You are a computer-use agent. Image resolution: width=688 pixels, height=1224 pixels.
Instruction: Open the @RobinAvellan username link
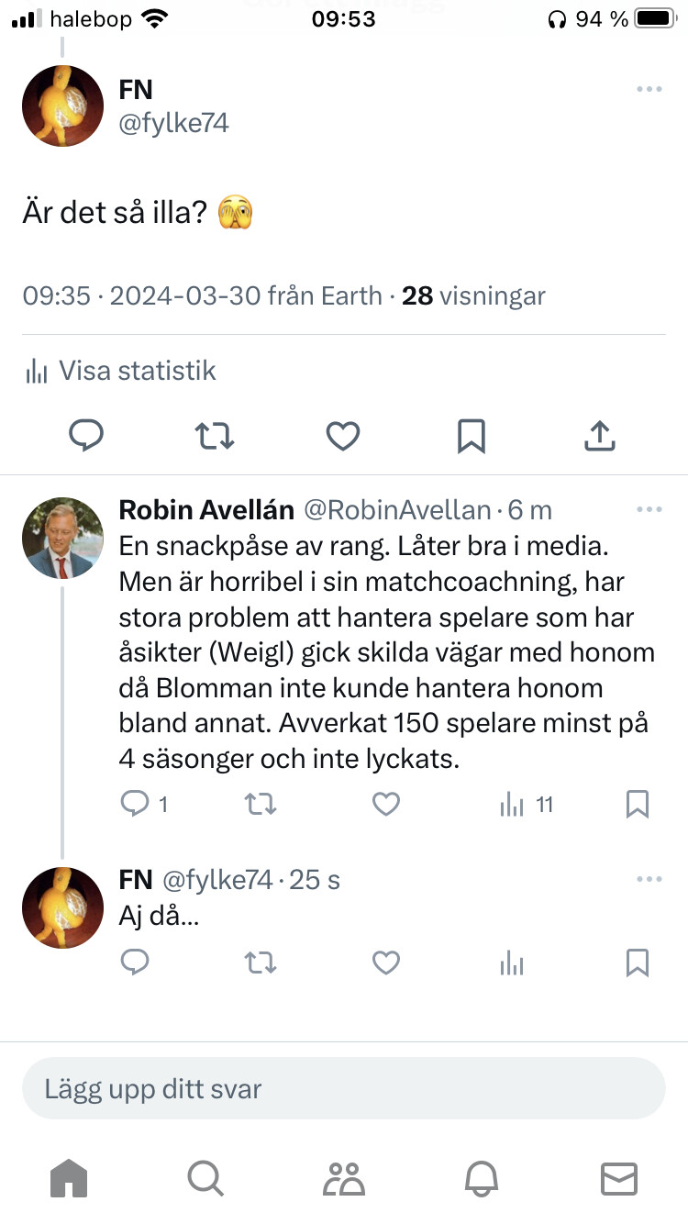point(397,510)
